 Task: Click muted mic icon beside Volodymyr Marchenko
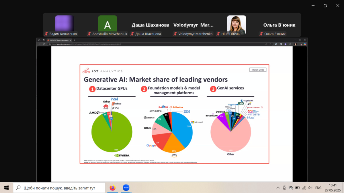[x=175, y=34]
